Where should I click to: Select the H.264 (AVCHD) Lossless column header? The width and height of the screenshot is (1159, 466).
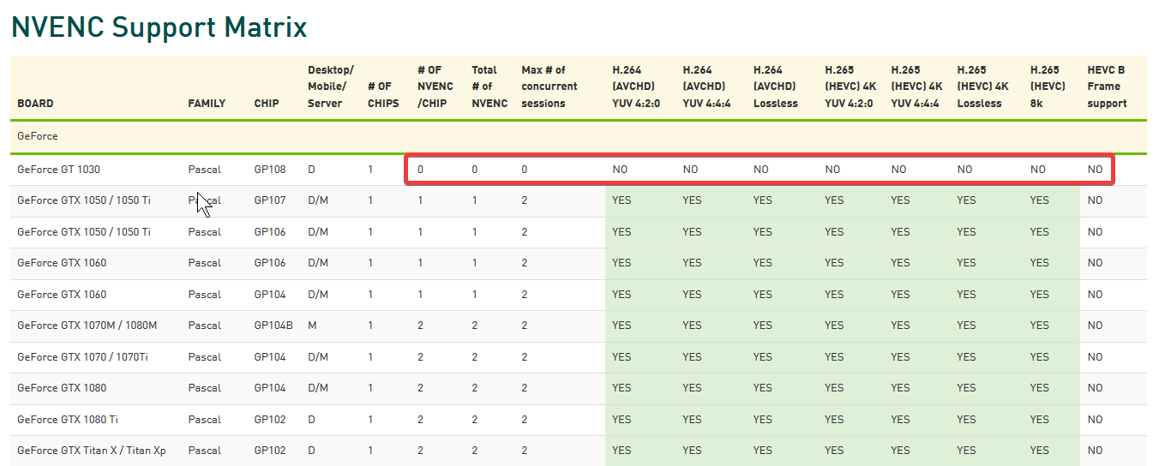776,87
